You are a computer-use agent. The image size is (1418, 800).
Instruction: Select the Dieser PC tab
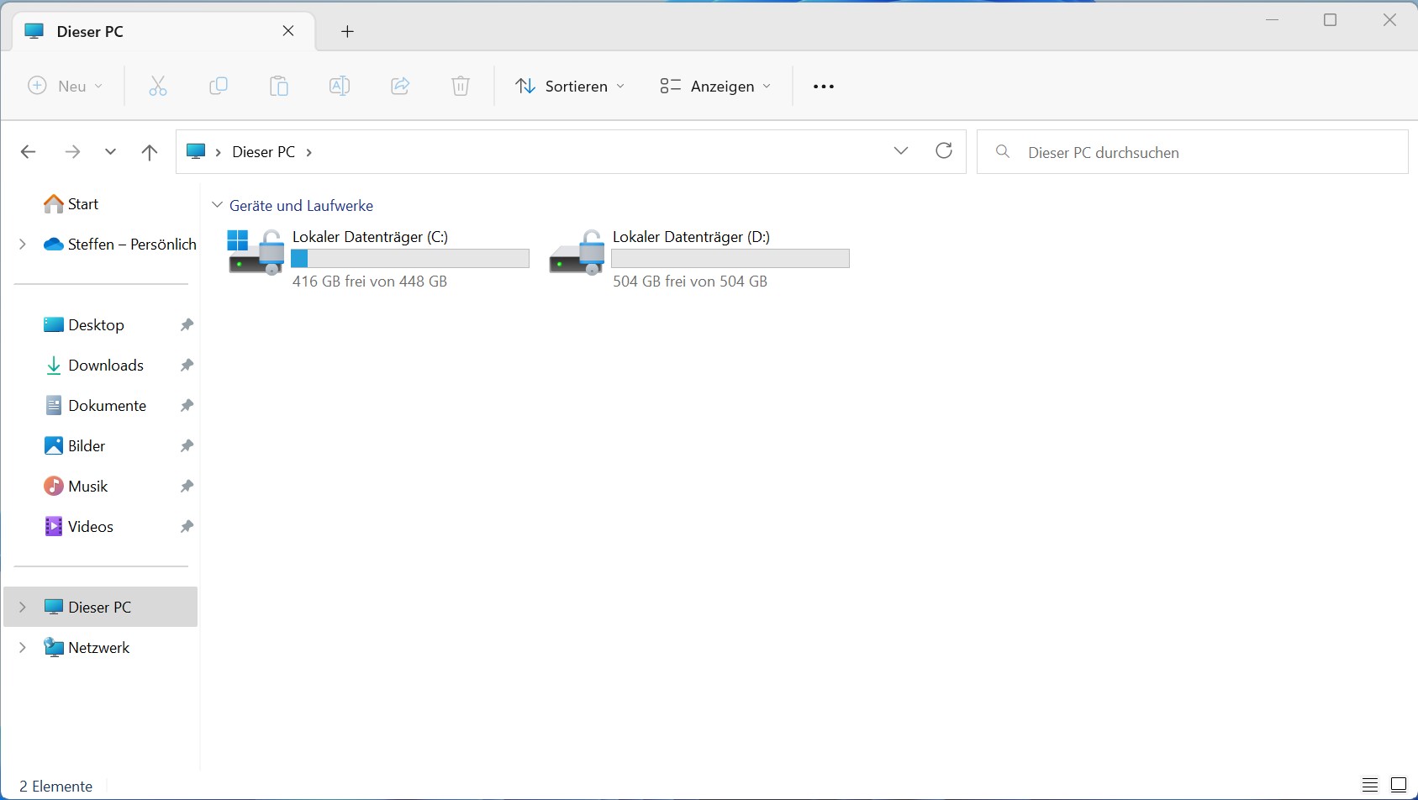pos(164,31)
